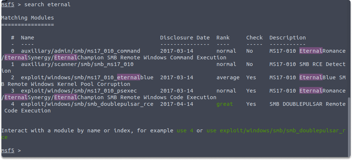Screen dimensions: 352x160
Task: Click the "EternalBlue" word in row 2 description
Action: [317, 77]
